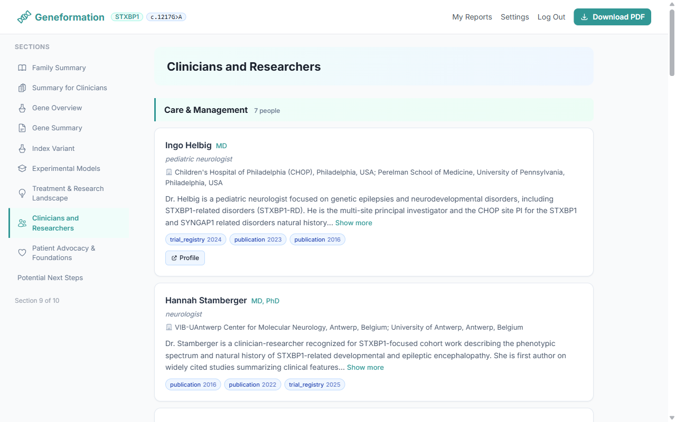The image size is (676, 422).
Task: Open My Reports
Action: pyautogui.click(x=472, y=16)
